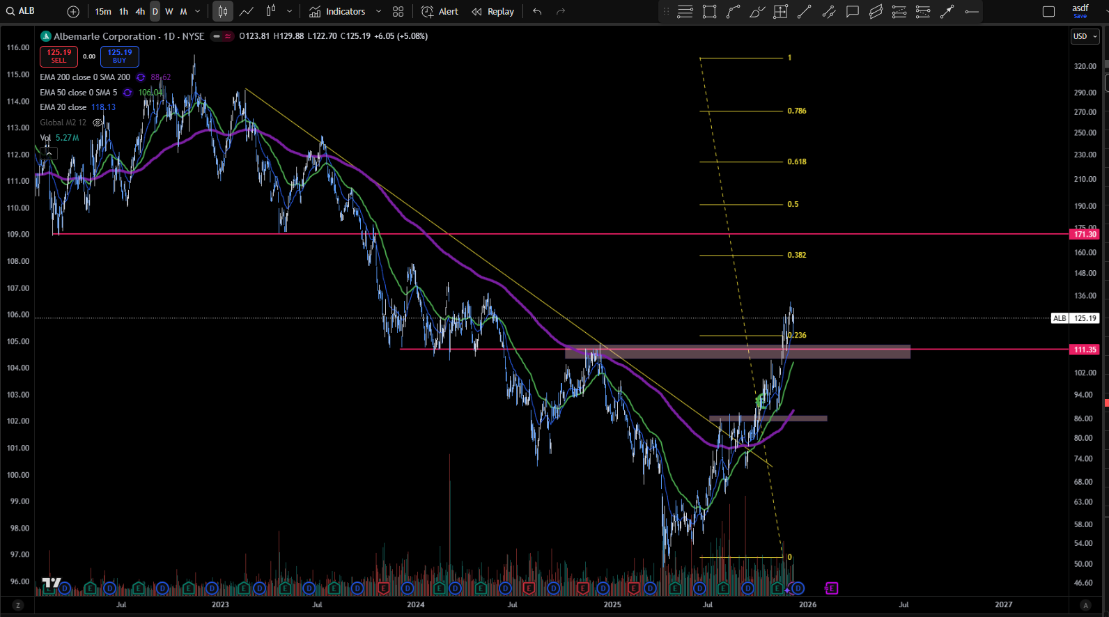Select the 15m timeframe
Screen dimensions: 1109x617
[103, 11]
